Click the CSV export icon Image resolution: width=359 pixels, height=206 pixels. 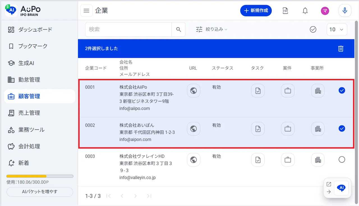tap(285, 11)
